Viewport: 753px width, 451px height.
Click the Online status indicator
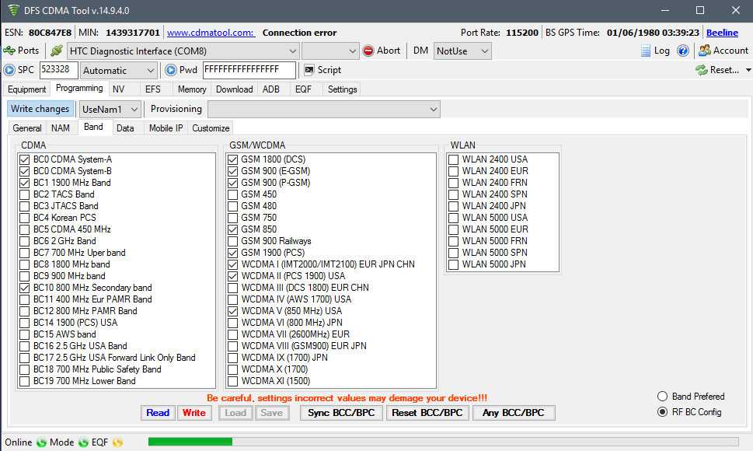coord(41,442)
